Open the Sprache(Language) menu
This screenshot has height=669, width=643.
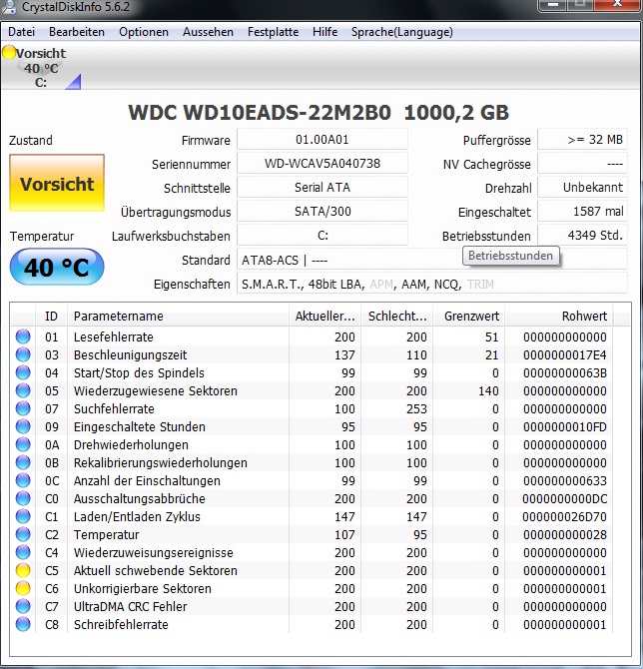tap(401, 32)
